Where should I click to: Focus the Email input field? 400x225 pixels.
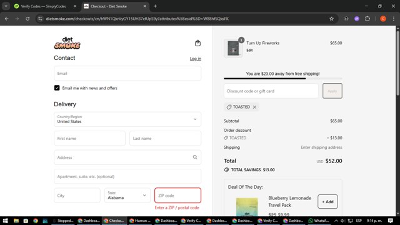127,74
